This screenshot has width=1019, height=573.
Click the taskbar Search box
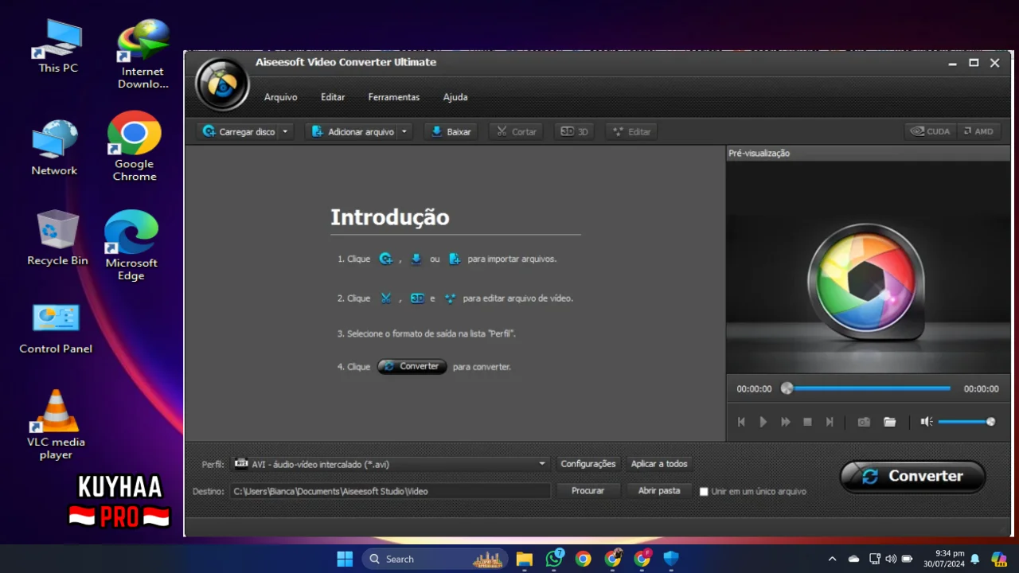(435, 559)
